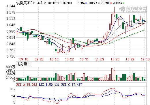Click the 0.716 price axis label
The height and width of the screenshot is (105, 150).
[11, 56]
